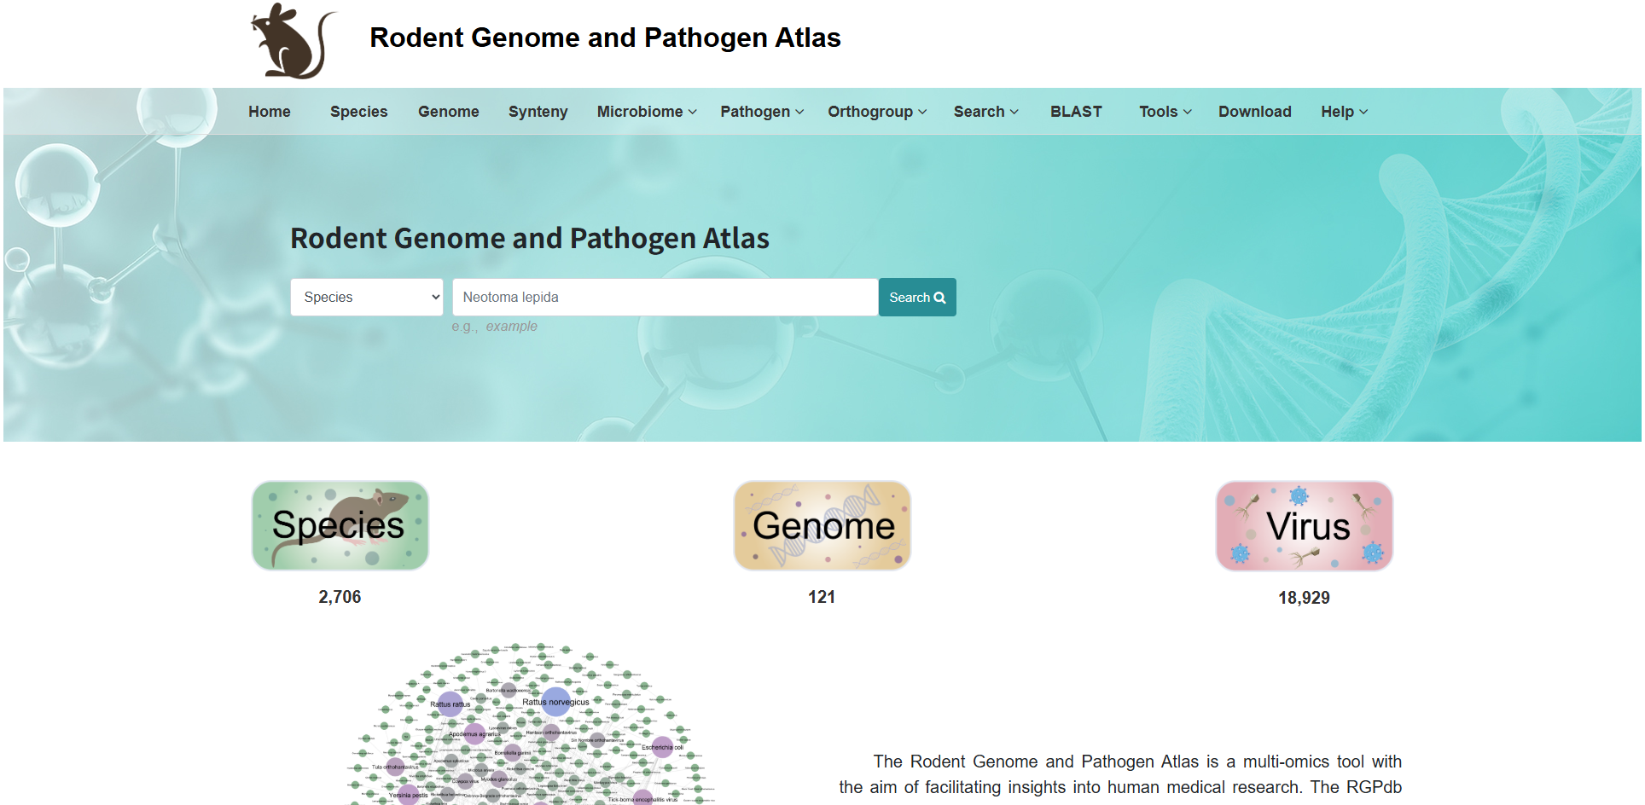
Task: Expand the Help menu
Action: 1344,112
